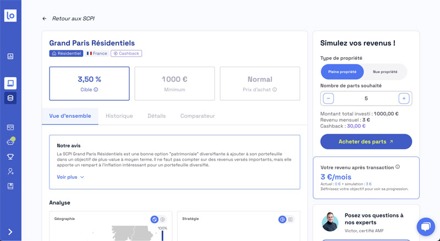Open the dashboard chart icon in sidebar

click(x=10, y=57)
